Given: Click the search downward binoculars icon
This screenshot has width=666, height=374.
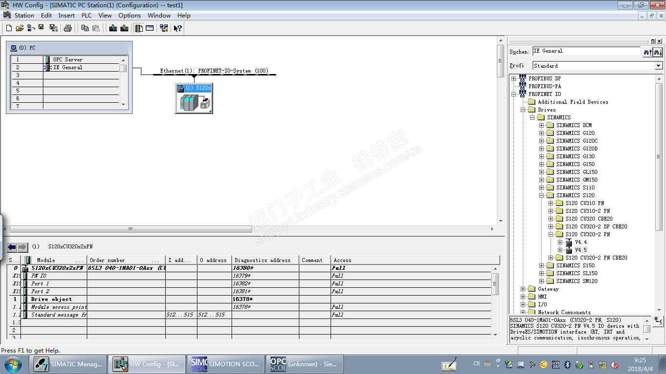Looking at the screenshot, I should click(x=658, y=52).
